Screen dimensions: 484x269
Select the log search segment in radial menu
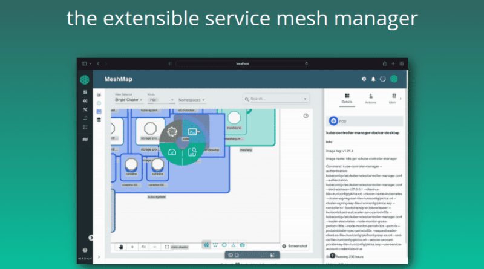(x=192, y=152)
